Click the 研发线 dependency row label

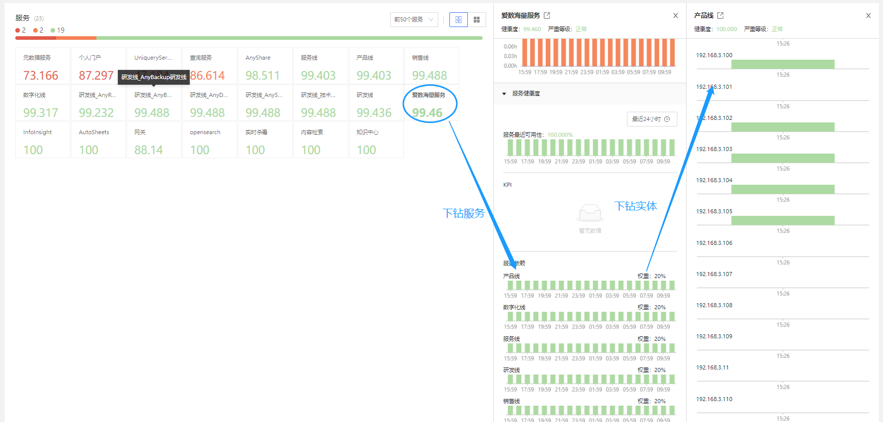pos(512,370)
